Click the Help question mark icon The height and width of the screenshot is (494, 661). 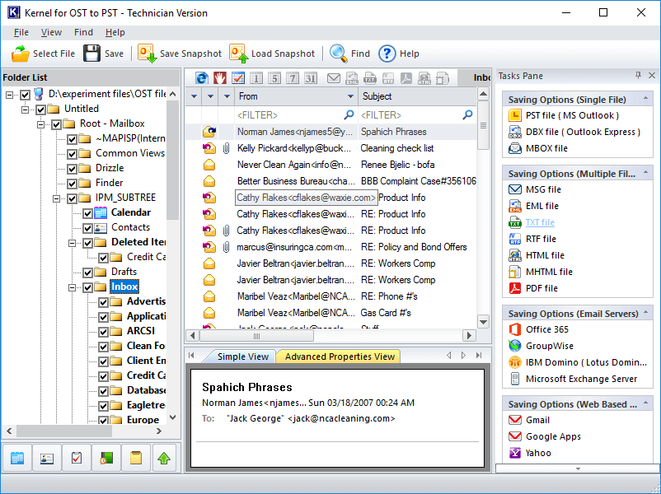387,54
